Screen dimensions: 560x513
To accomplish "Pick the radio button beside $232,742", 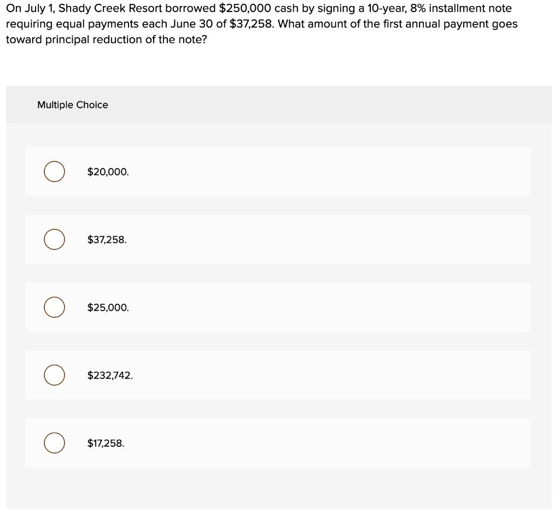I will (x=54, y=375).
